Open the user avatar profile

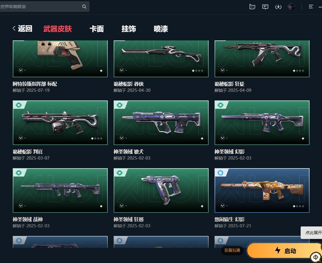click(x=291, y=7)
